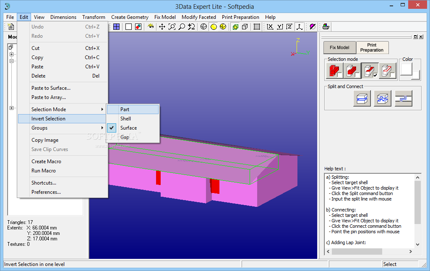Toggle the checked Surface option in submenu
Screen dimensions: 430x271
pyautogui.click(x=133, y=128)
